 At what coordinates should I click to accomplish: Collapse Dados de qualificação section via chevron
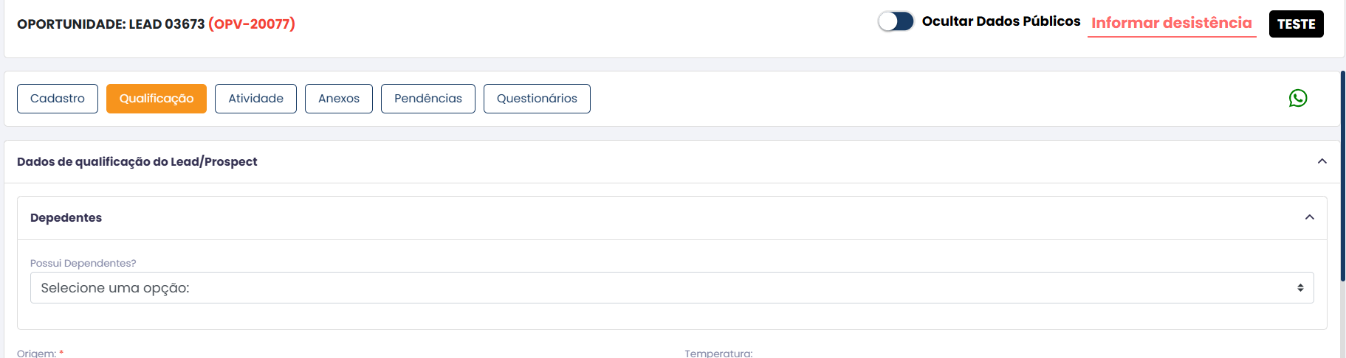1322,161
